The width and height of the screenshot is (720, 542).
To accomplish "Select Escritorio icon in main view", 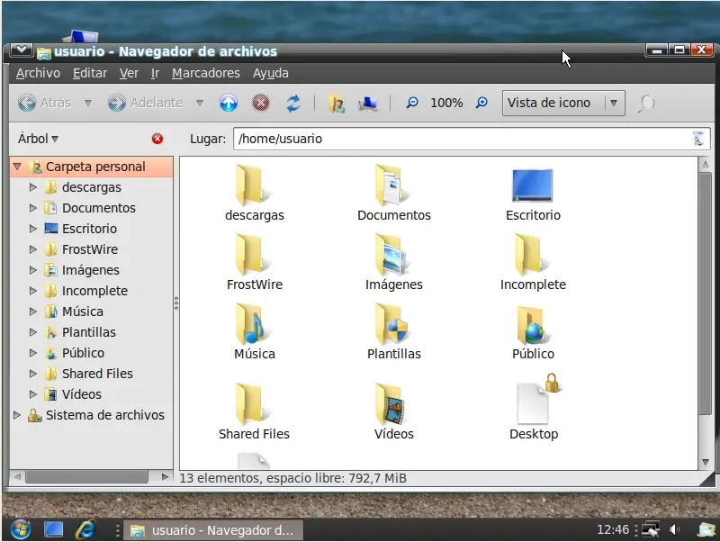I will (x=532, y=185).
